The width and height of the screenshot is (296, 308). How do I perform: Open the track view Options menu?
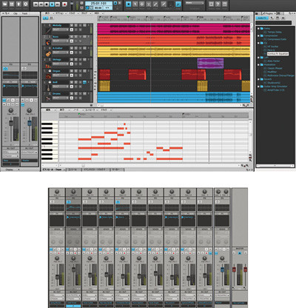[x=59, y=13]
